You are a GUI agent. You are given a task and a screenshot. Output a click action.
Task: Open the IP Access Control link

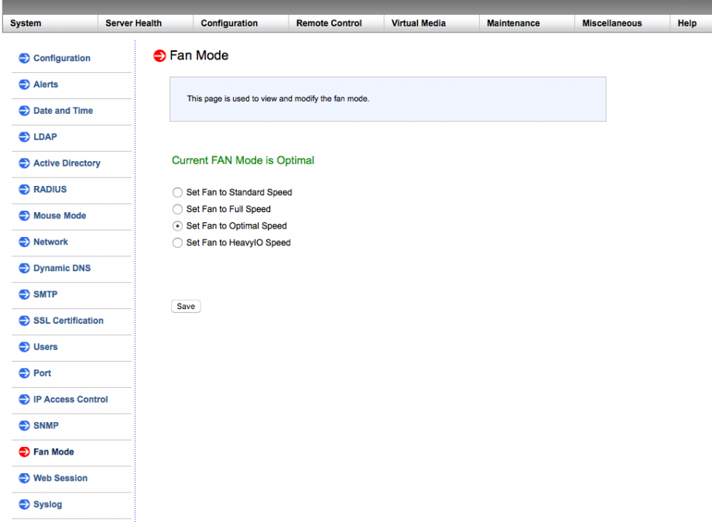pos(70,400)
